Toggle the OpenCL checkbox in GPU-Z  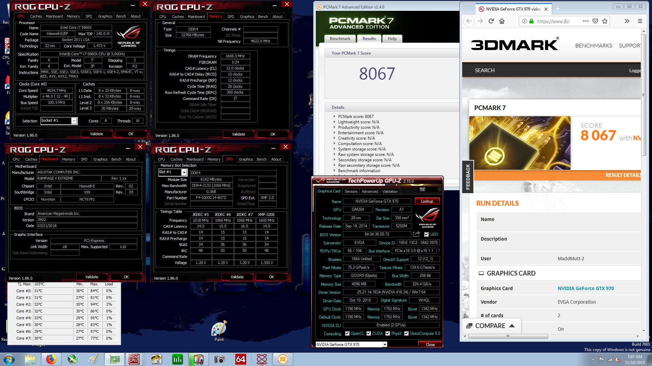(347, 333)
